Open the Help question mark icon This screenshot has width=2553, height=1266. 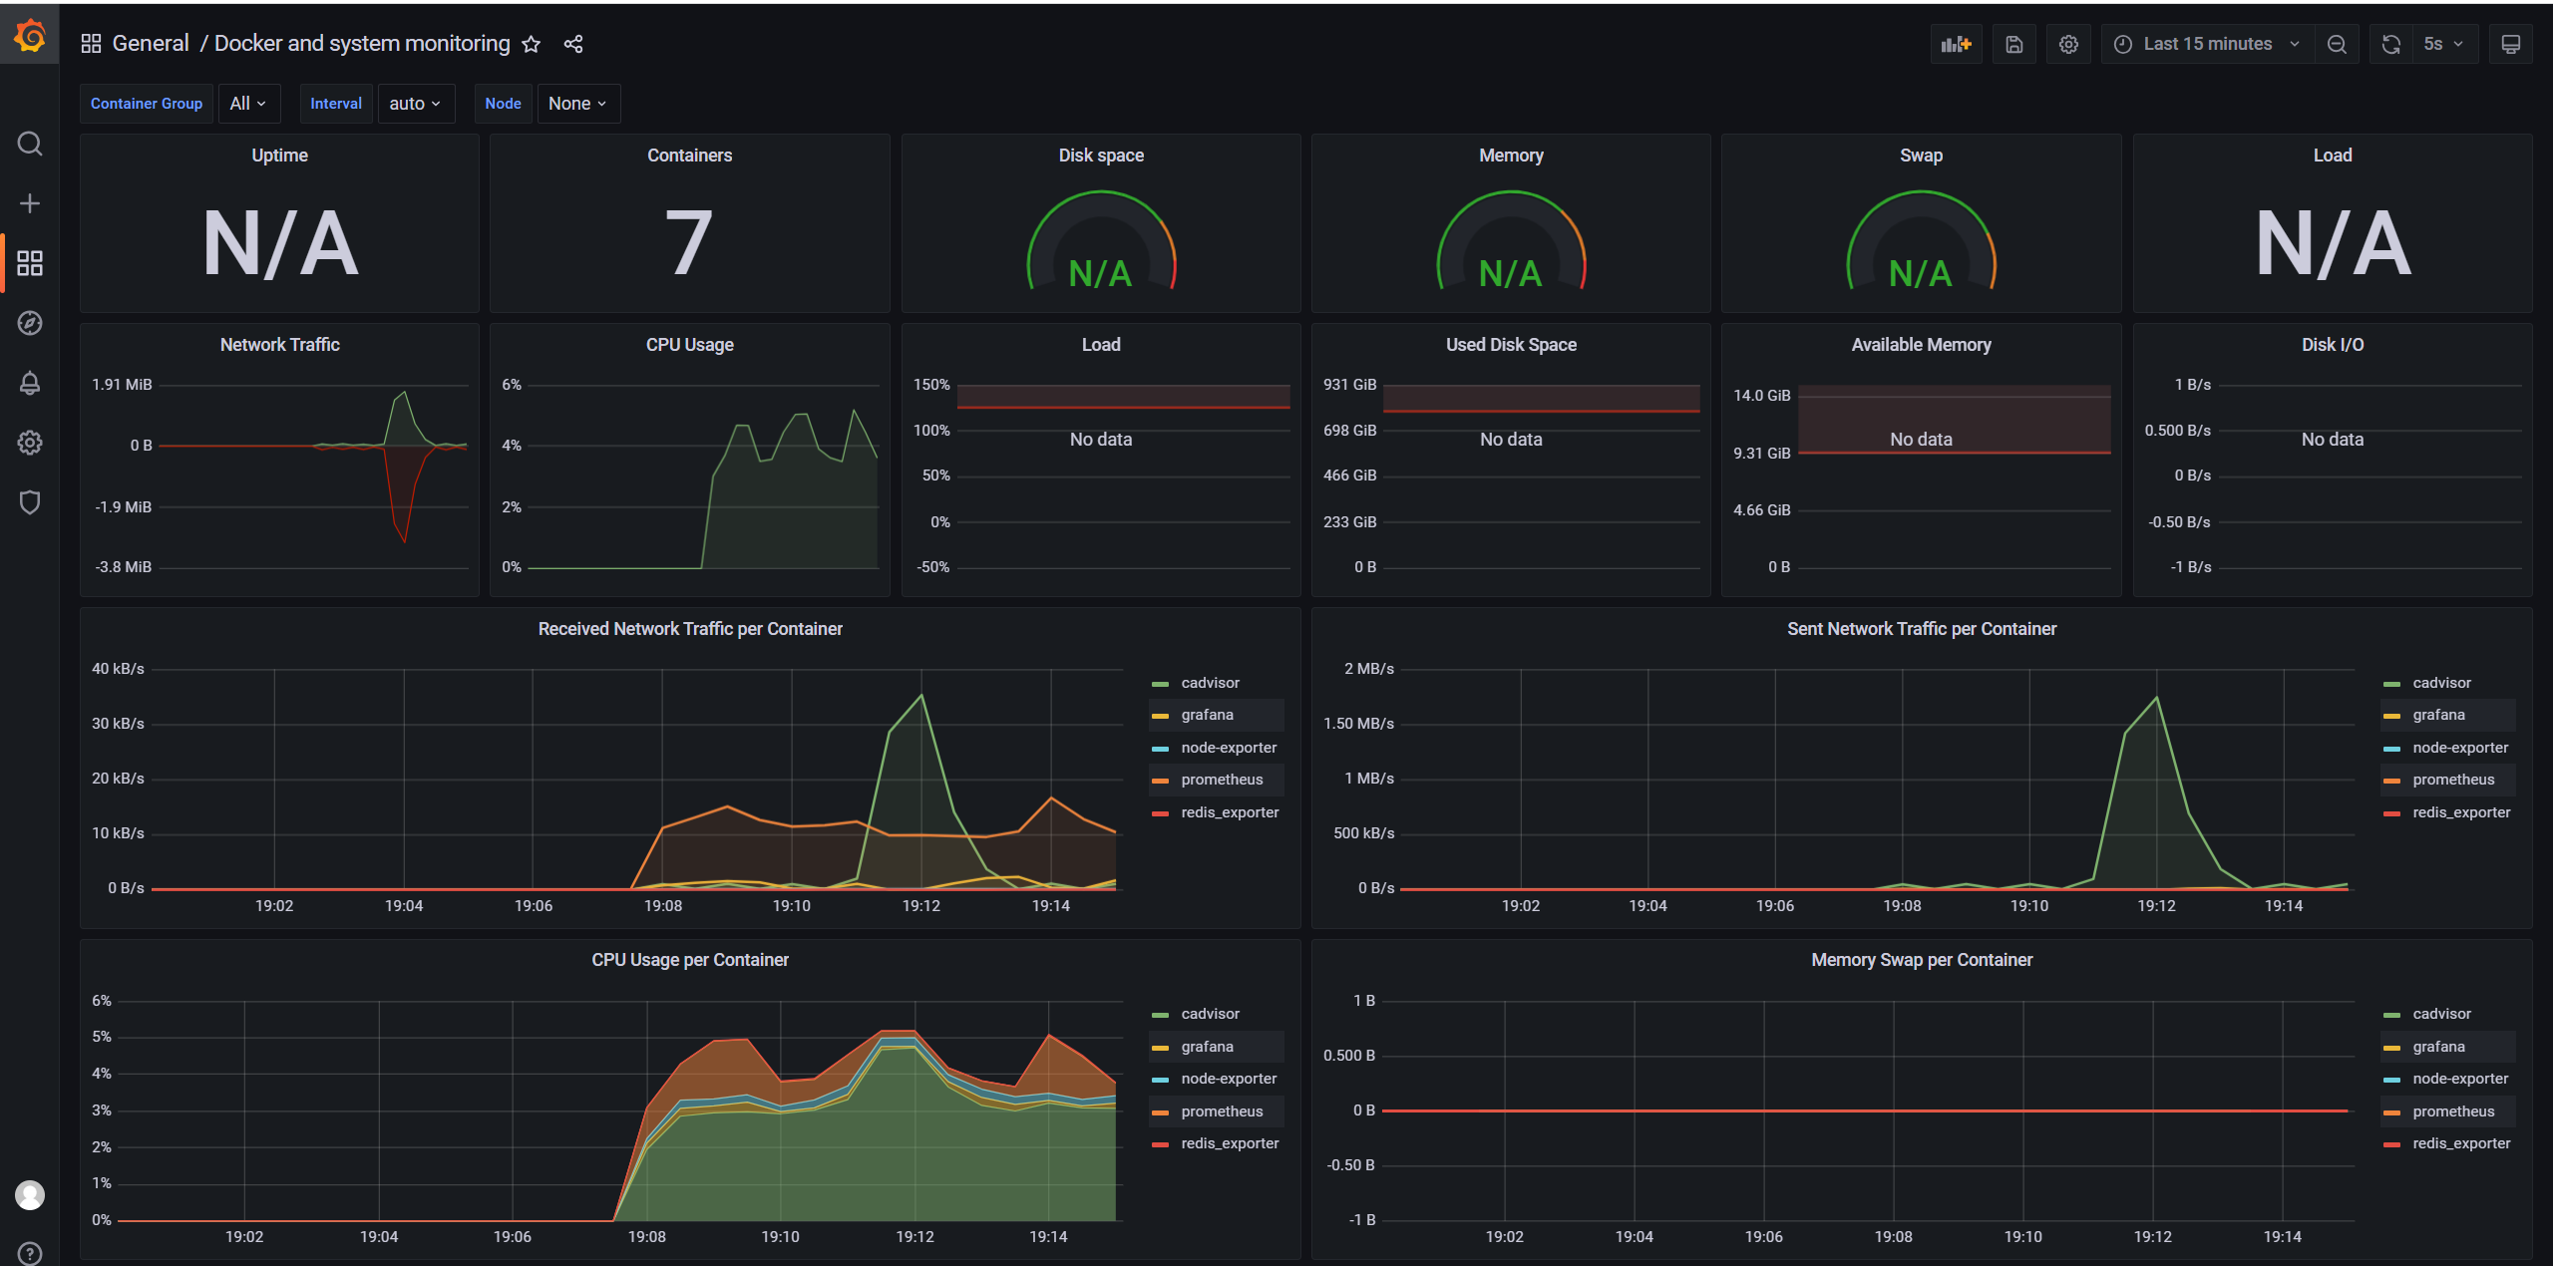tap(30, 1253)
